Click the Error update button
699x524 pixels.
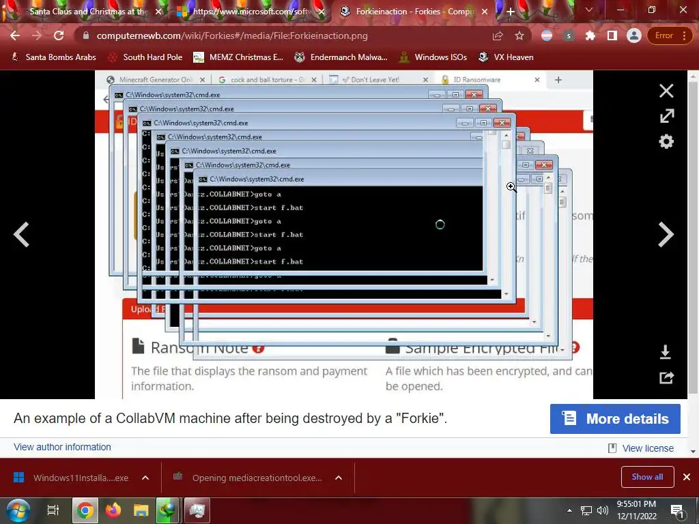click(664, 35)
